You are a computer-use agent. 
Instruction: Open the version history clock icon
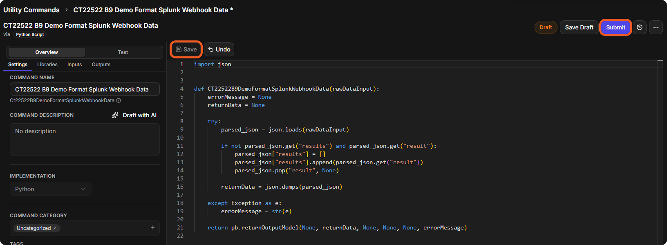pyautogui.click(x=640, y=27)
